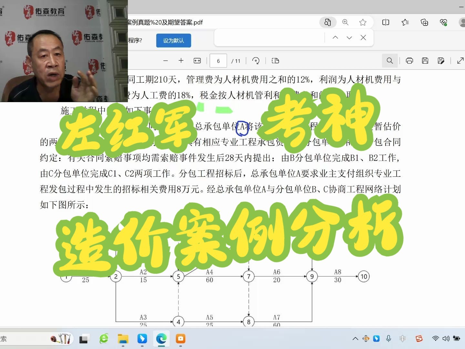Click the battery status tray icon

tap(457, 339)
